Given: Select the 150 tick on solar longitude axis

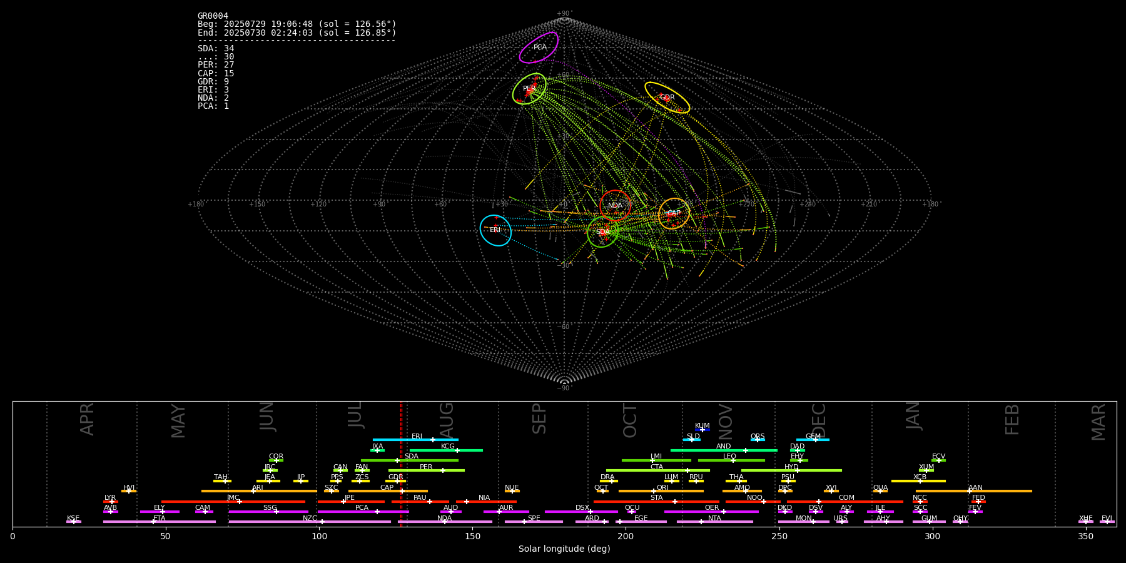Looking at the screenshot, I should pos(472,537).
